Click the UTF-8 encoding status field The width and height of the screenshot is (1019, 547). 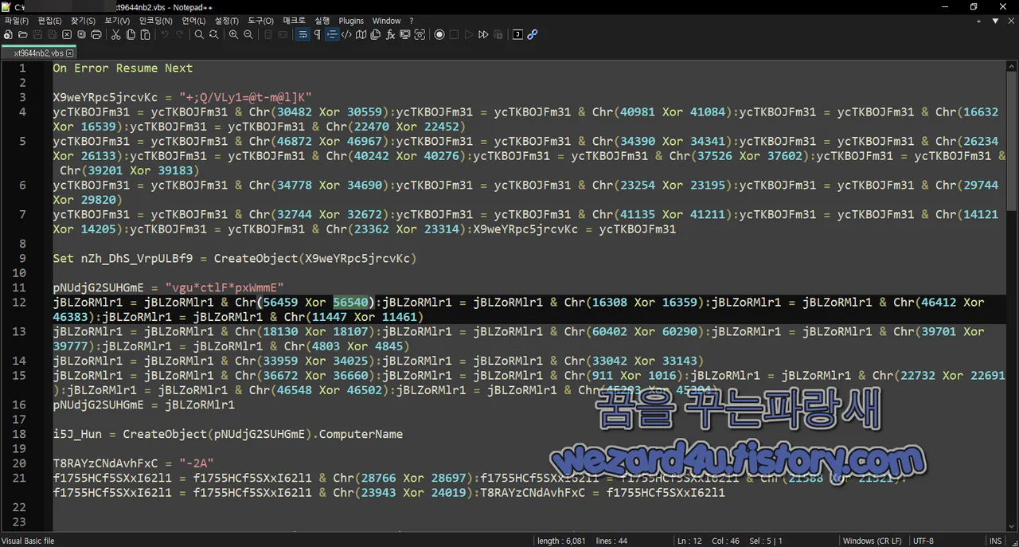(x=923, y=541)
